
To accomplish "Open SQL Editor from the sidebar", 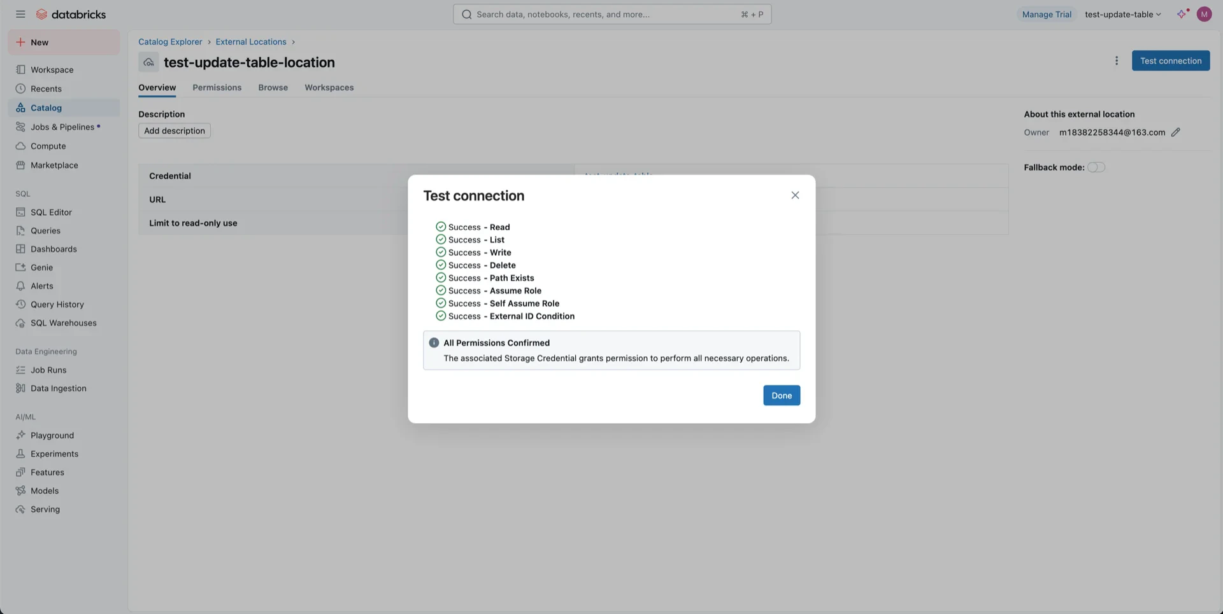I will click(51, 213).
